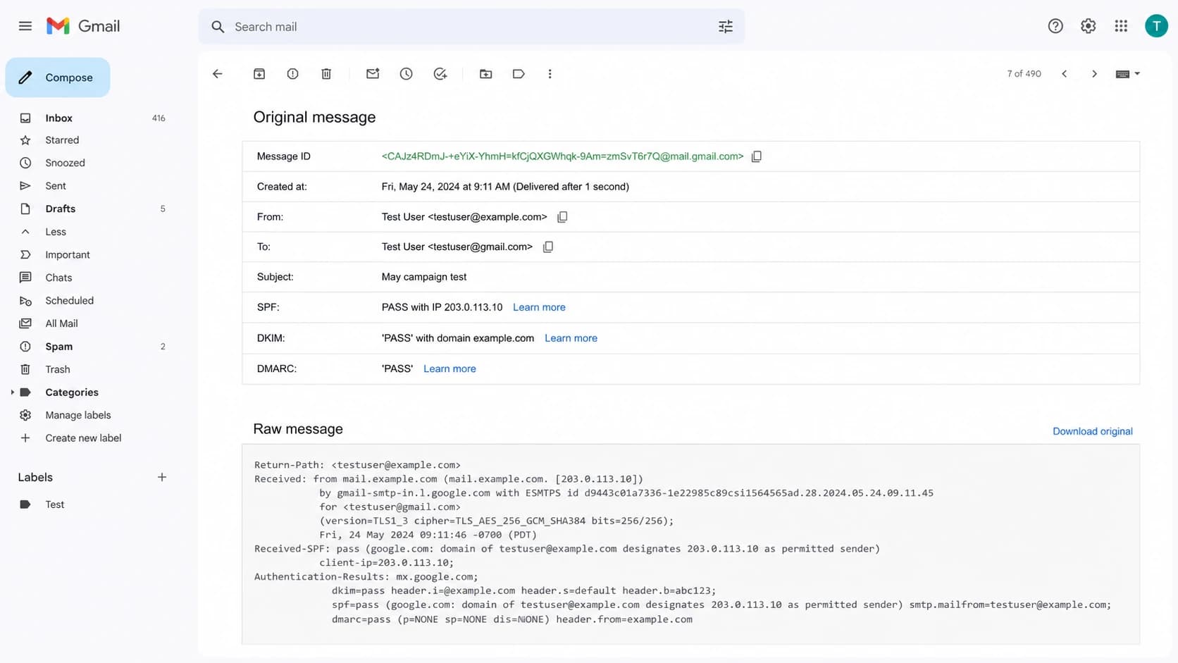Image resolution: width=1178 pixels, height=663 pixels.
Task: Expand the Categories arrow
Action: (12, 392)
